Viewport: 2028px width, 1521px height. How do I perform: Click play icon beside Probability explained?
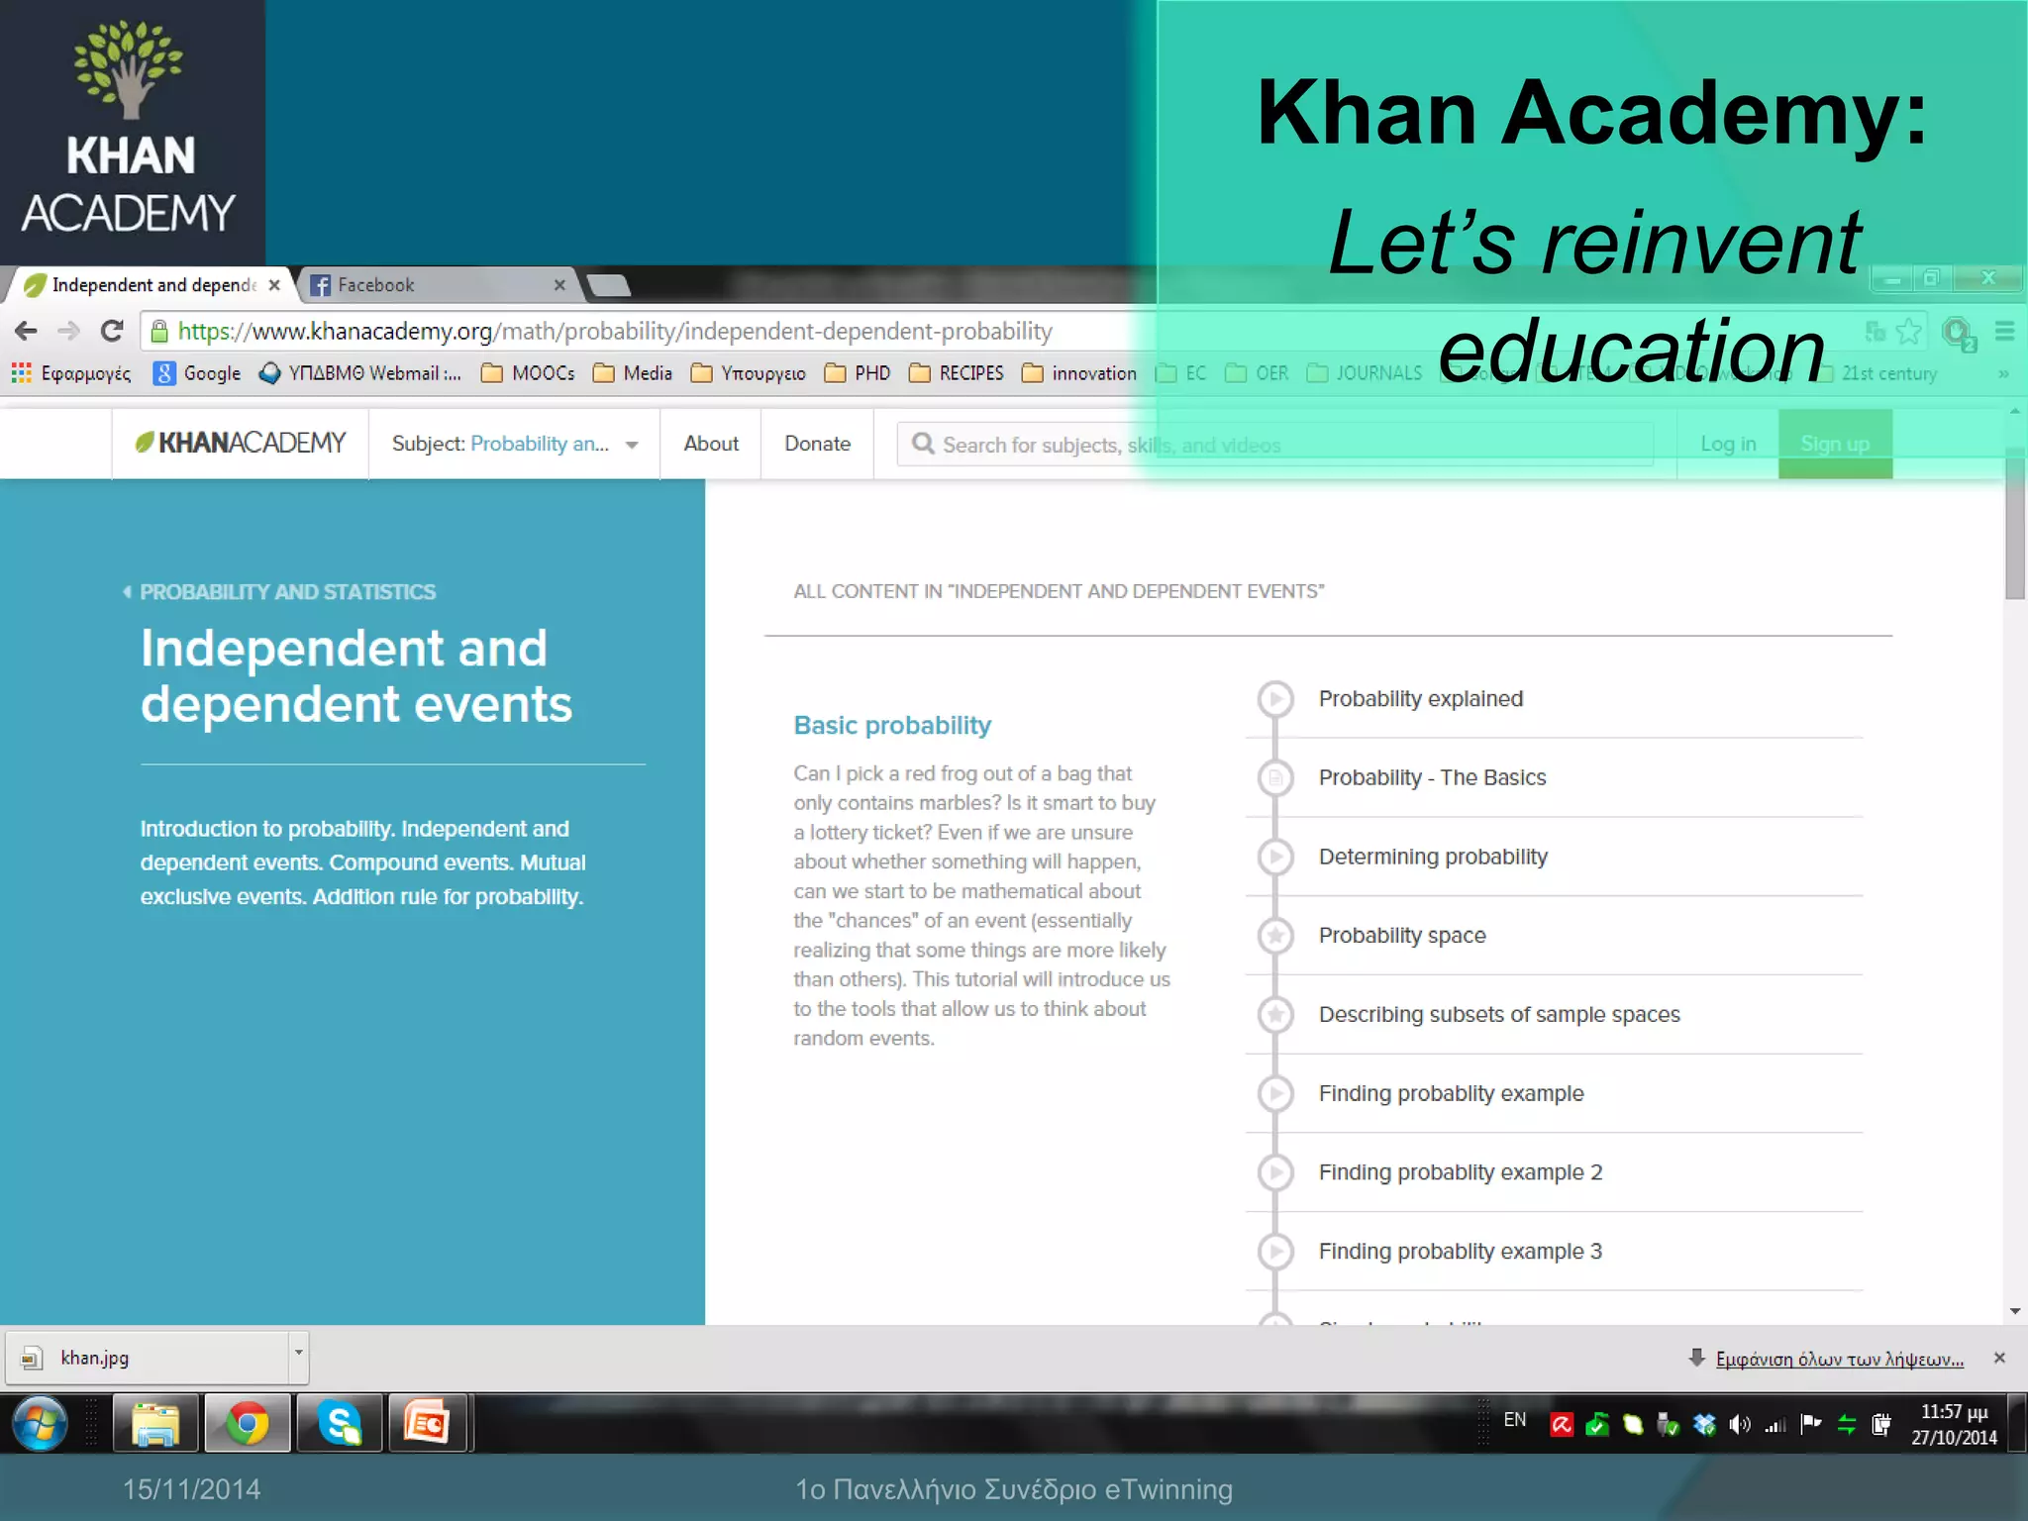(1275, 699)
